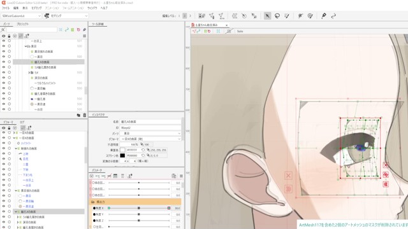Click the lock icon in parts panel header

(9, 36)
